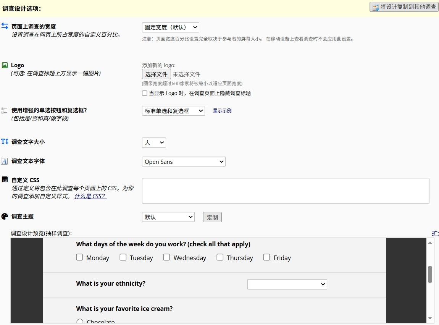
Task: Click the preview scrollbar thumb
Action: (430, 274)
